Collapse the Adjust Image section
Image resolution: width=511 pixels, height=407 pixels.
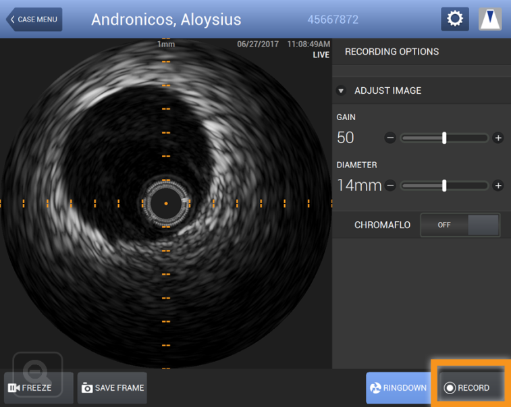pyautogui.click(x=341, y=90)
